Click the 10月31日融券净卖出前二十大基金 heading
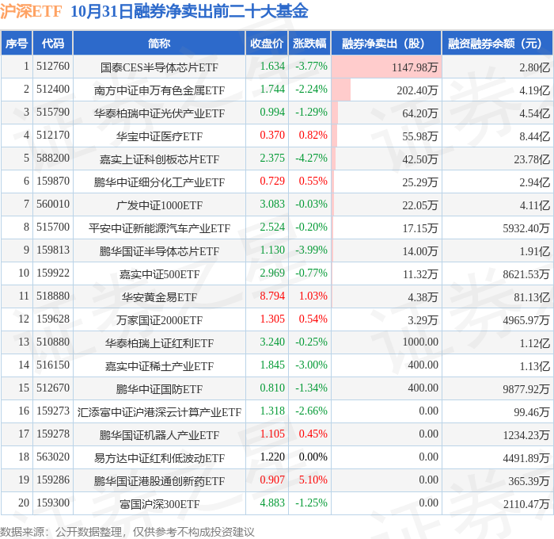Screen dimensions: 554x539 point(189,12)
